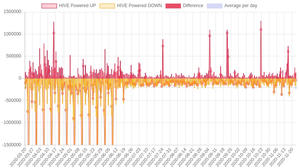Click the 2020-11-20 x-axis date label
Viewport: 299px width, 168px height.
[284, 157]
